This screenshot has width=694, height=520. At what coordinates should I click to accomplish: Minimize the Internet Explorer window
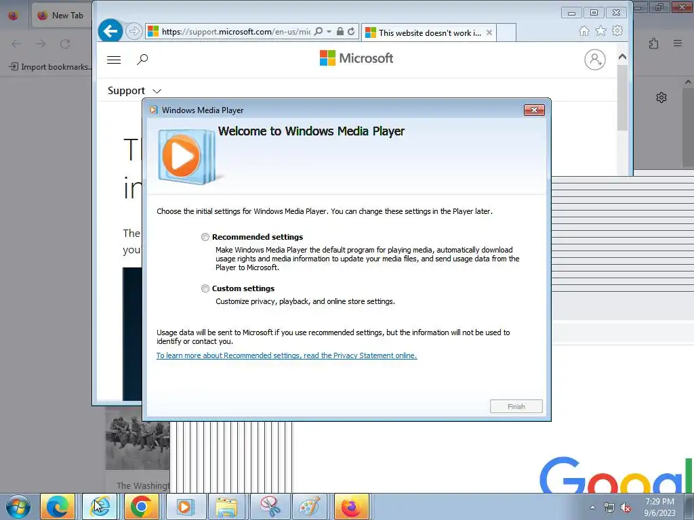[x=571, y=13]
